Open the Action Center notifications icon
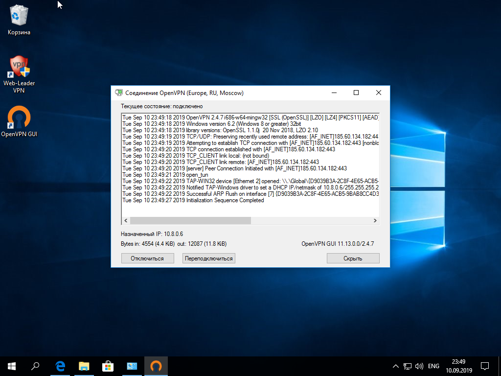The image size is (501, 376). [485, 366]
